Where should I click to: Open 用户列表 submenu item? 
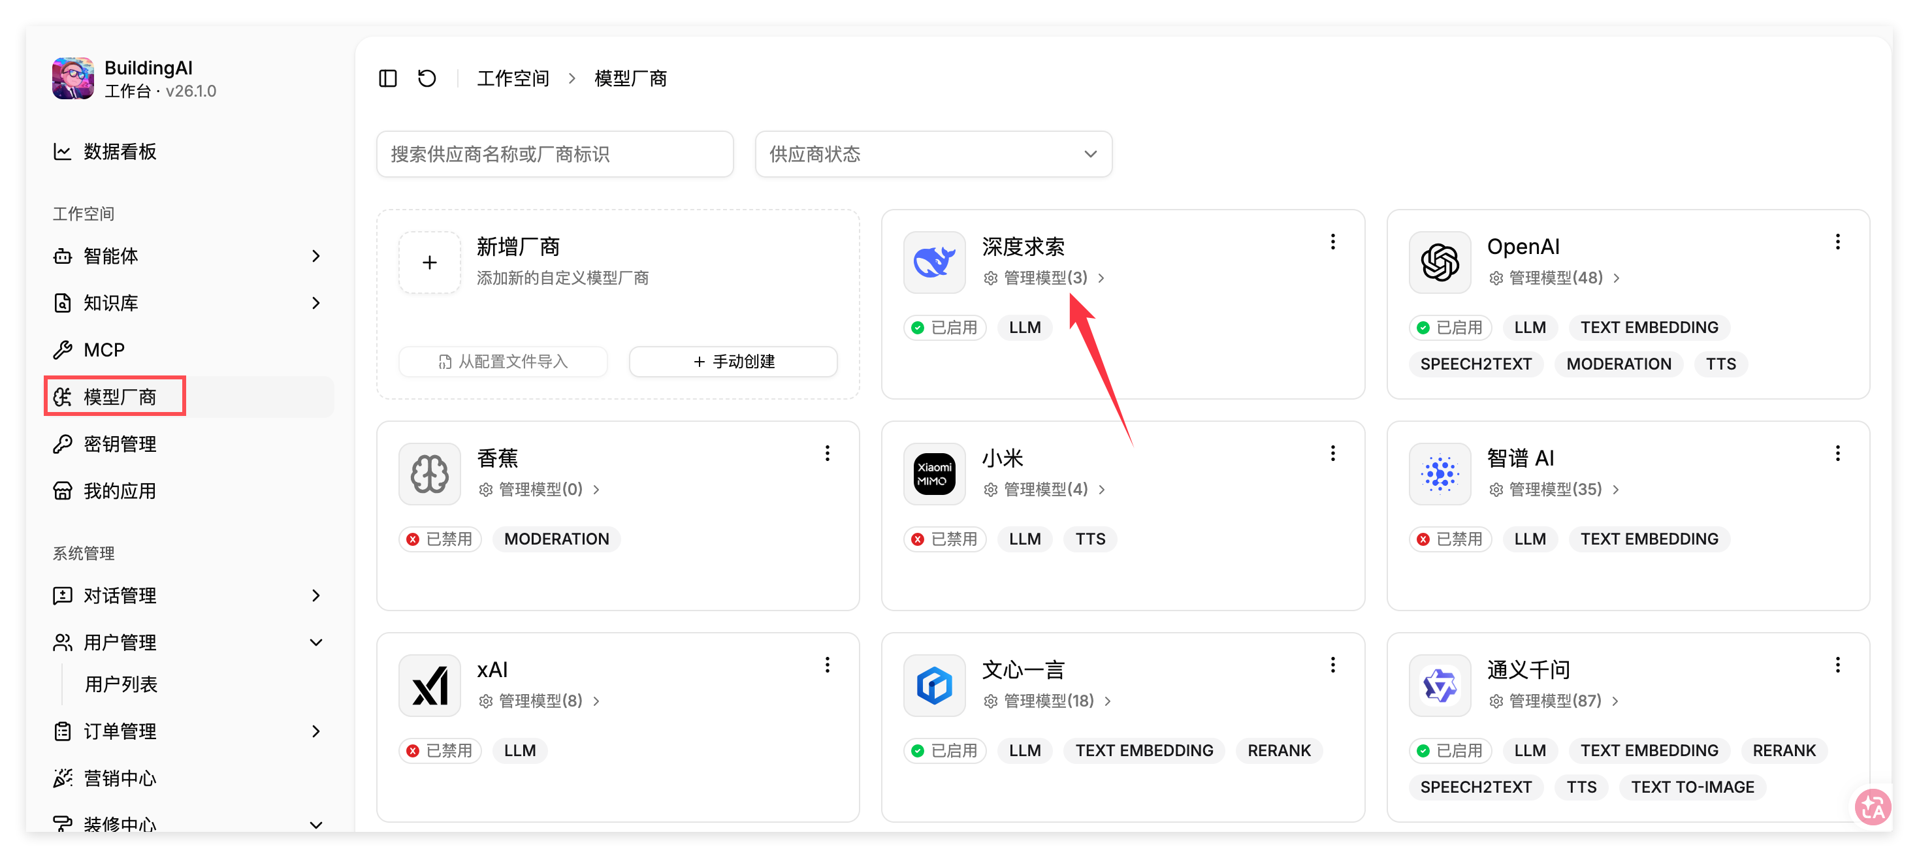pos(121,684)
